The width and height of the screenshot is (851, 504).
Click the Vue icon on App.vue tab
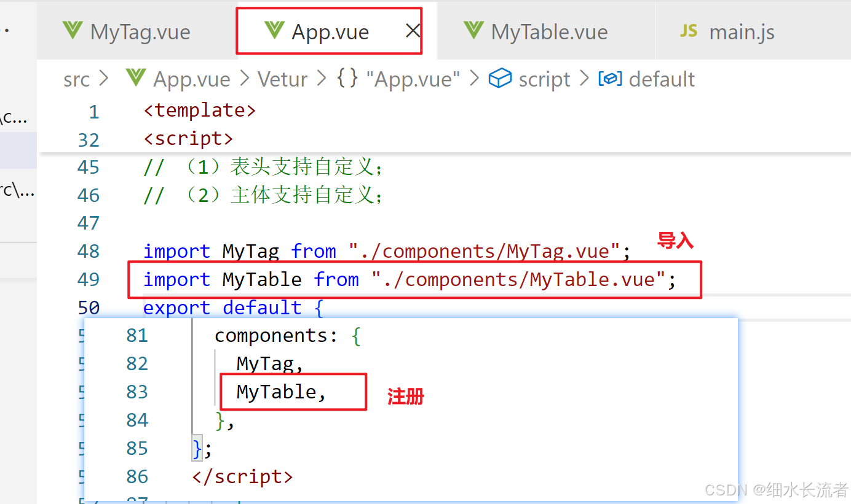[x=274, y=31]
